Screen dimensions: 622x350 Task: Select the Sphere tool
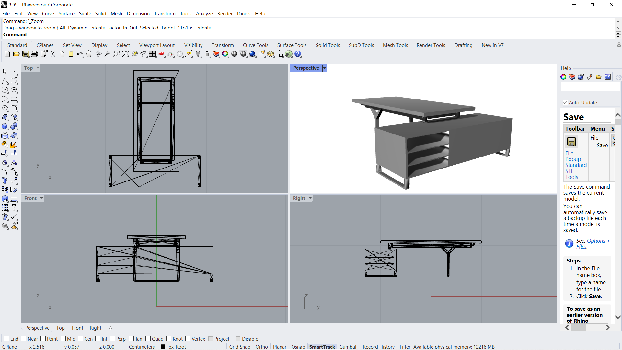click(14, 126)
